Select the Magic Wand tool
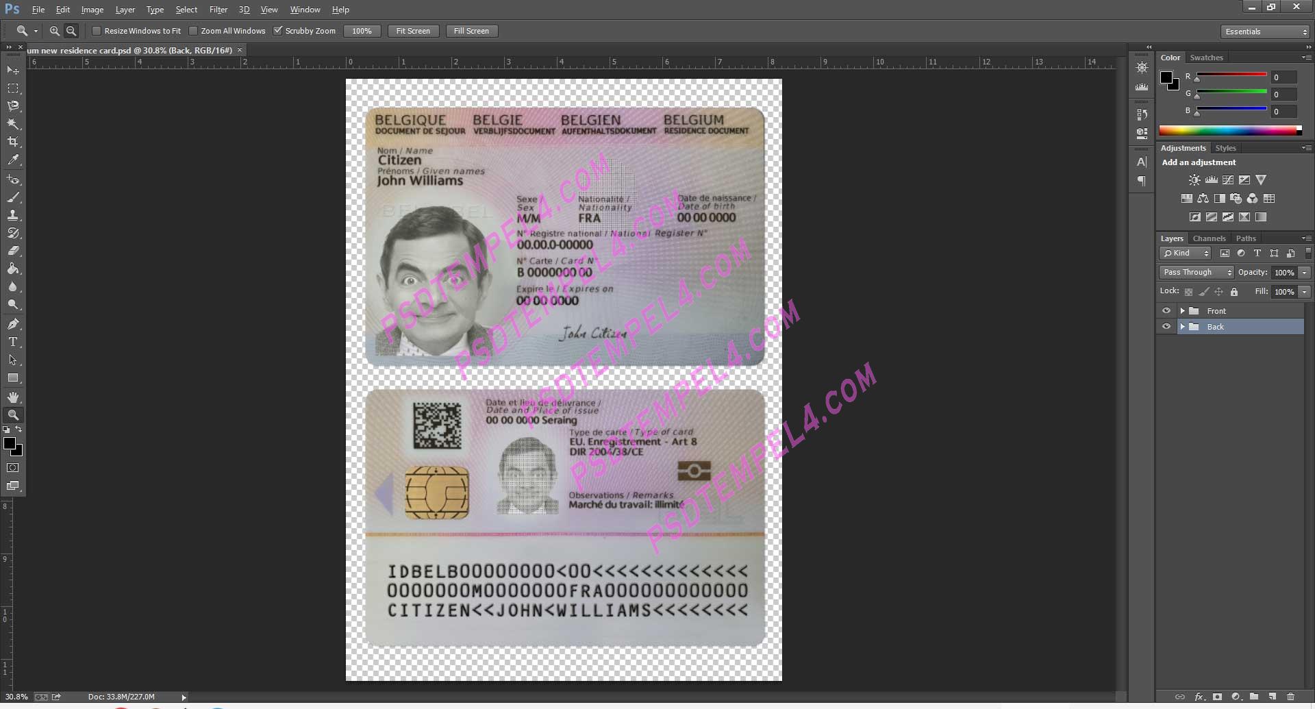 (13, 124)
